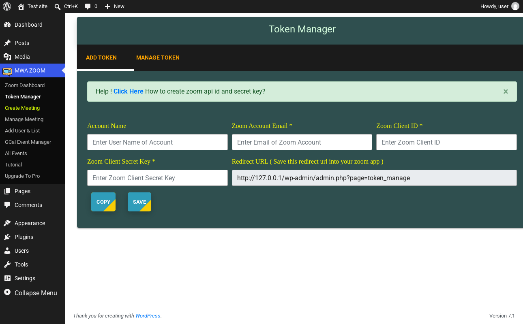The height and width of the screenshot is (324, 523).
Task: Click the Comments speech bubble sidebar icon
Action: click(7, 205)
